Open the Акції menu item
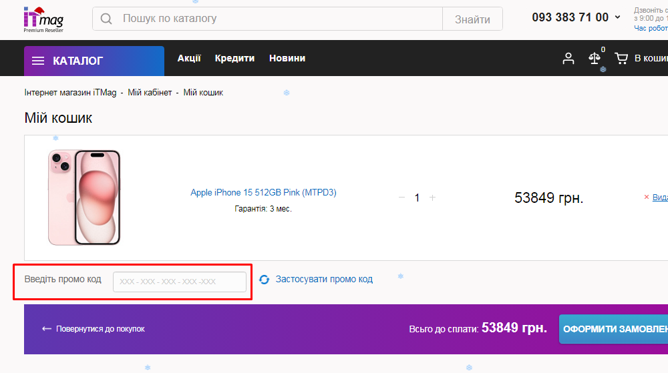Viewport: 668px width, 373px height. (x=189, y=58)
